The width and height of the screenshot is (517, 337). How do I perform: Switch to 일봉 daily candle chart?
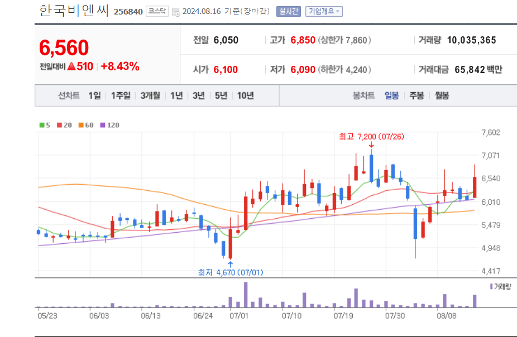click(x=392, y=95)
